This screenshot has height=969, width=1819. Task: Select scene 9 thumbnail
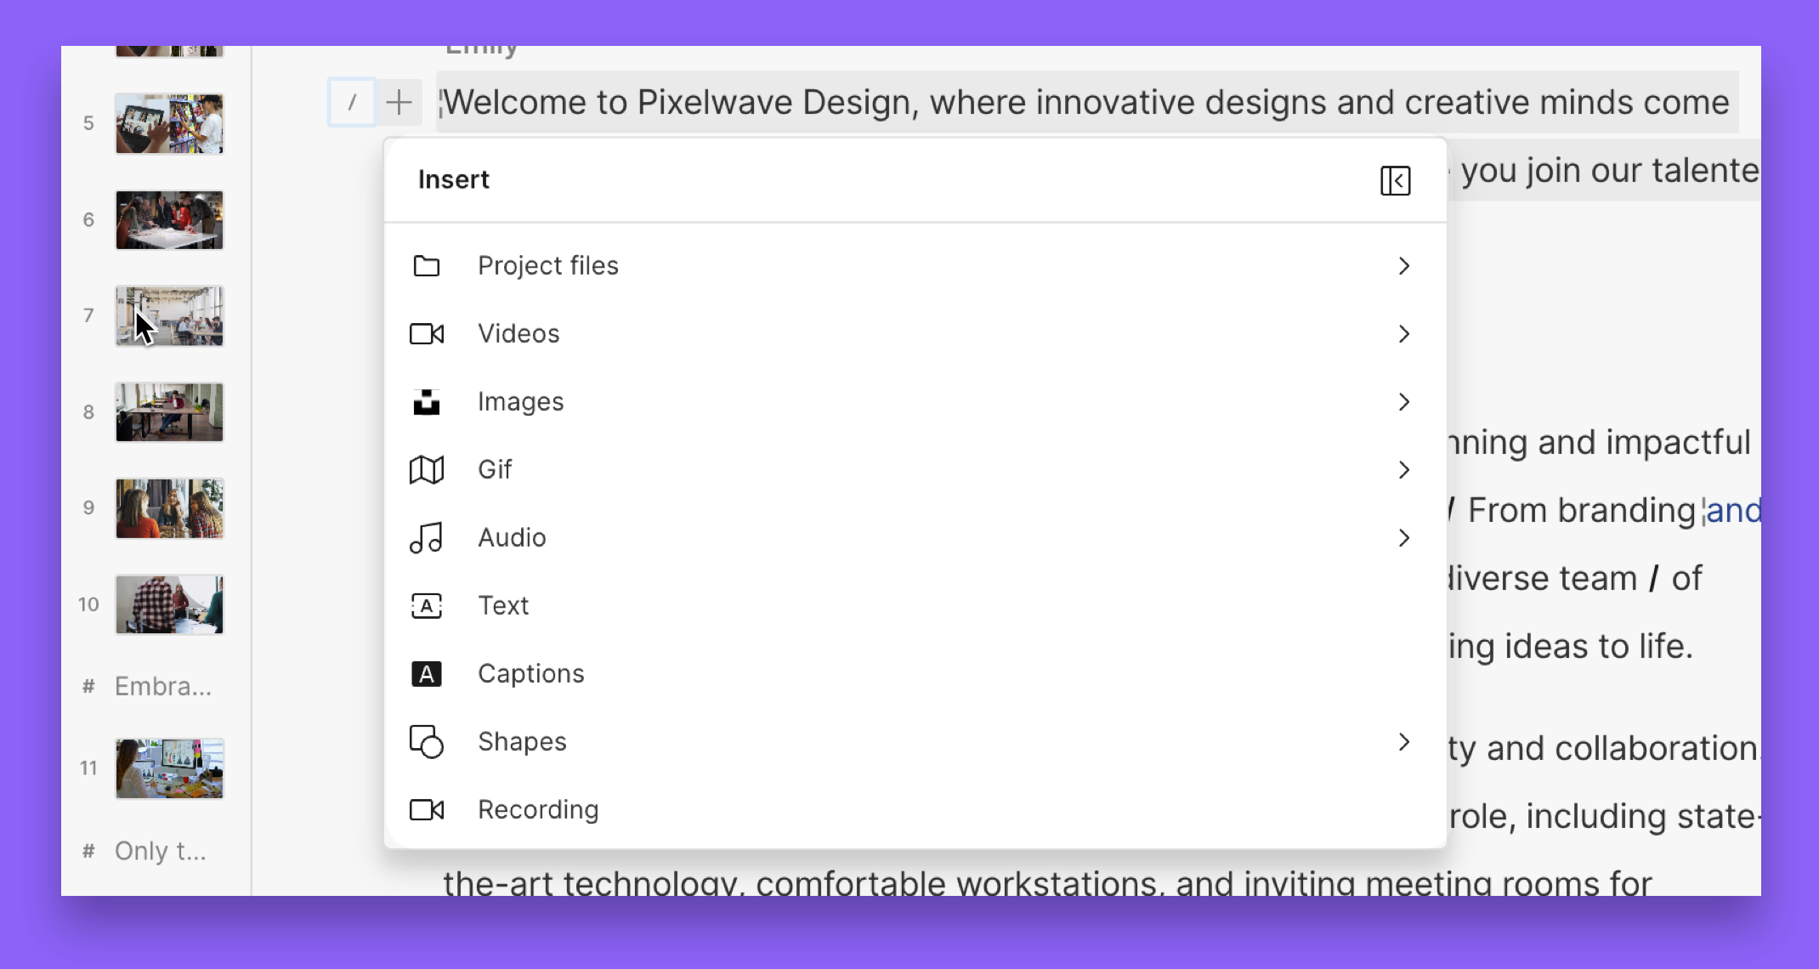tap(169, 508)
